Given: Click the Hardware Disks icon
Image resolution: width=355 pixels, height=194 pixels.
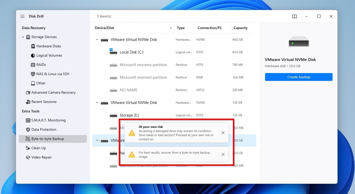Looking at the screenshot, I should [33, 46].
